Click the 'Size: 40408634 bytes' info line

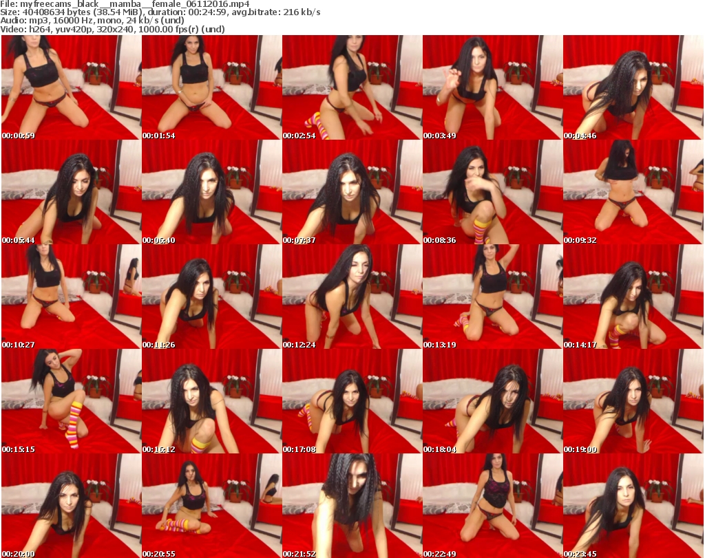tap(160, 12)
